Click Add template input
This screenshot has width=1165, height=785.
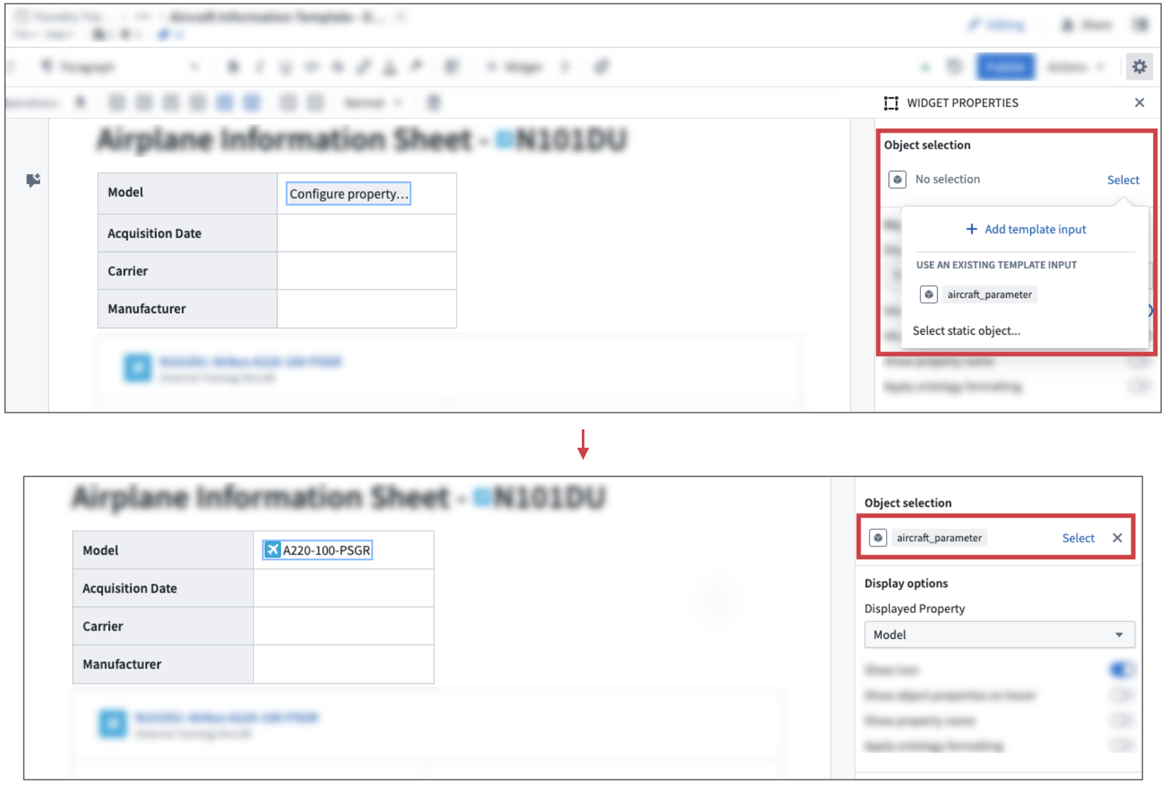pyautogui.click(x=1025, y=229)
